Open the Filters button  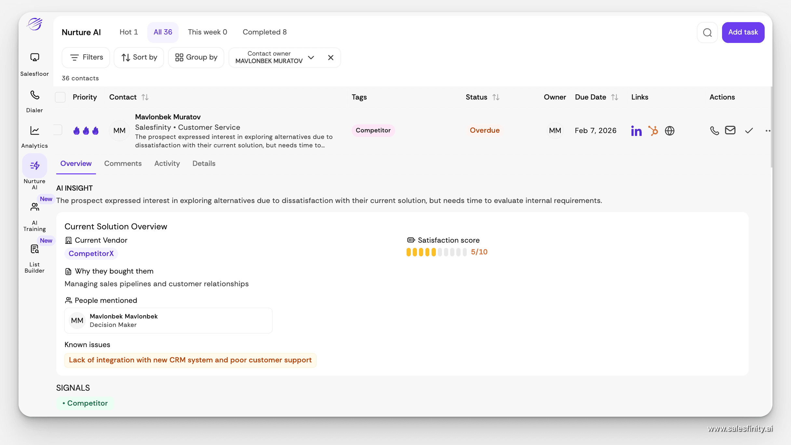tap(86, 58)
